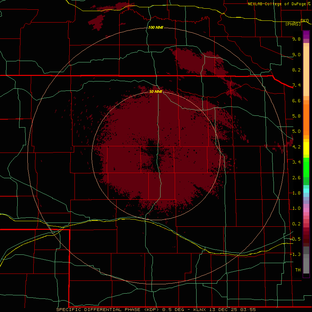Viewport: 312px width, 312px height.
Task: Click the 1.0 scale value
Action: tap(296, 208)
